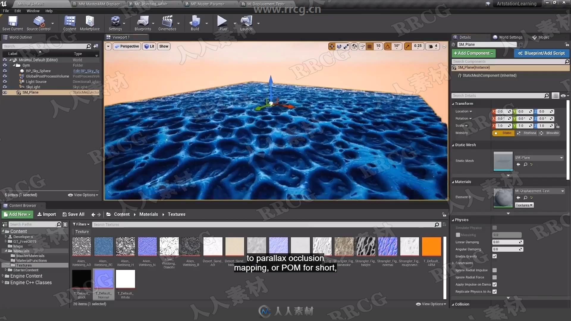
Task: Toggle rotation snapping triangle icon
Action: coord(388,46)
